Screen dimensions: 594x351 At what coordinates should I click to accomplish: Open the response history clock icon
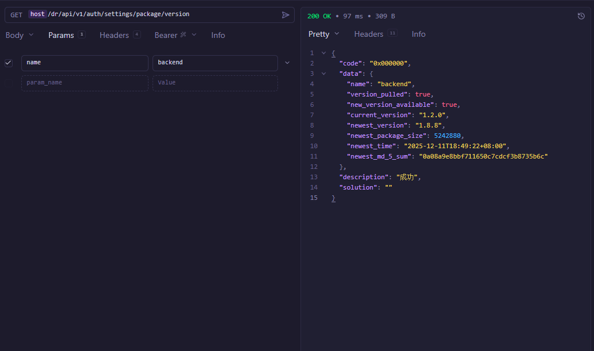581,16
